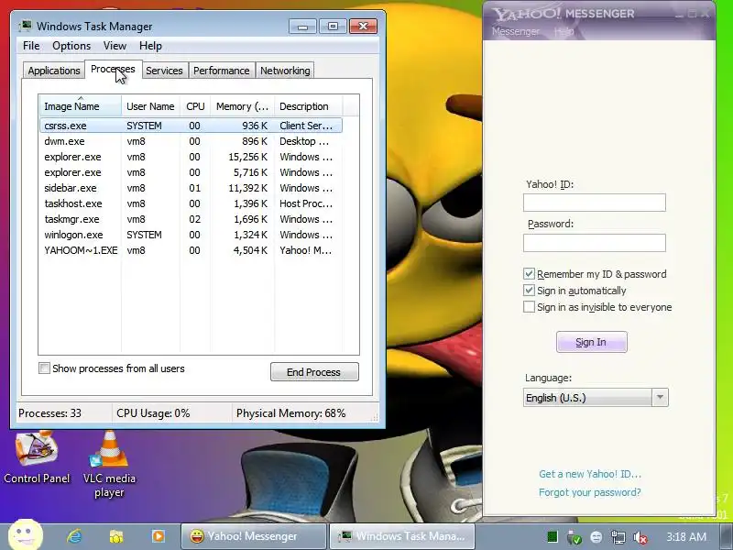Open the VLC media player desktop icon
The image size is (733, 550).
click(109, 465)
